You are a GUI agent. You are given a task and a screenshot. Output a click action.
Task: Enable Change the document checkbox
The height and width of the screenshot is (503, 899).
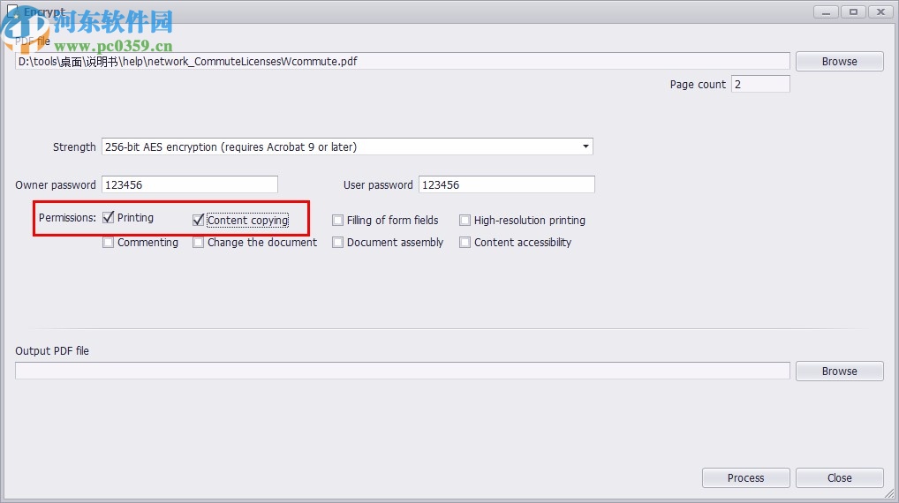click(x=199, y=243)
